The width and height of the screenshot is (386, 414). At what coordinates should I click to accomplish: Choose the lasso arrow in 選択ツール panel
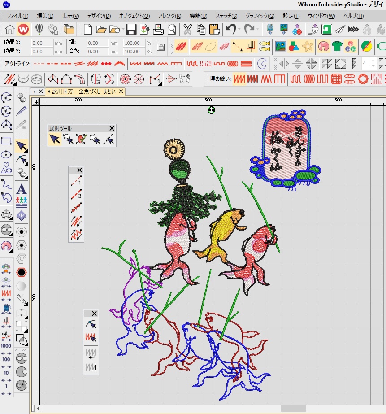point(68,139)
